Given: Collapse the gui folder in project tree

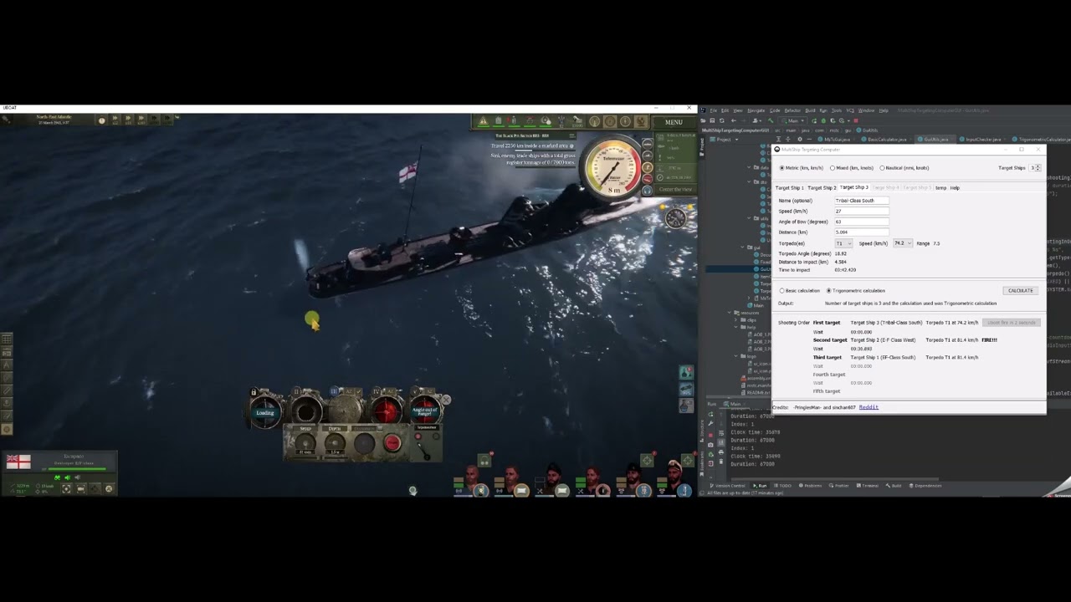Looking at the screenshot, I should (742, 247).
